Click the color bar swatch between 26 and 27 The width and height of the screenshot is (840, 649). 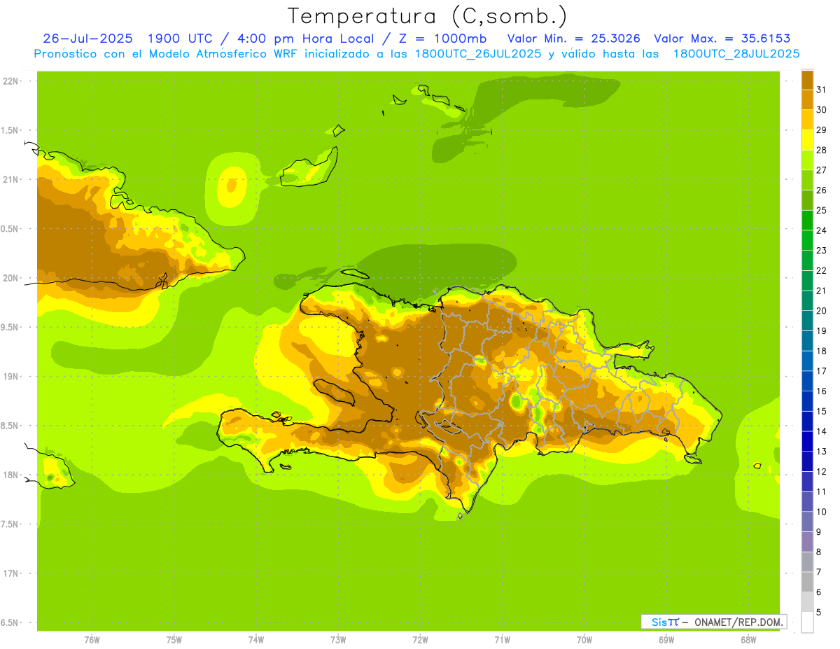pos(807,180)
